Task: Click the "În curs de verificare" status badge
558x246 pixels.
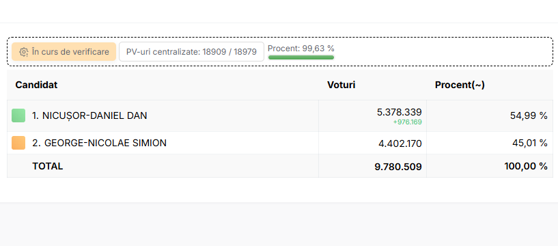Action: [64, 52]
